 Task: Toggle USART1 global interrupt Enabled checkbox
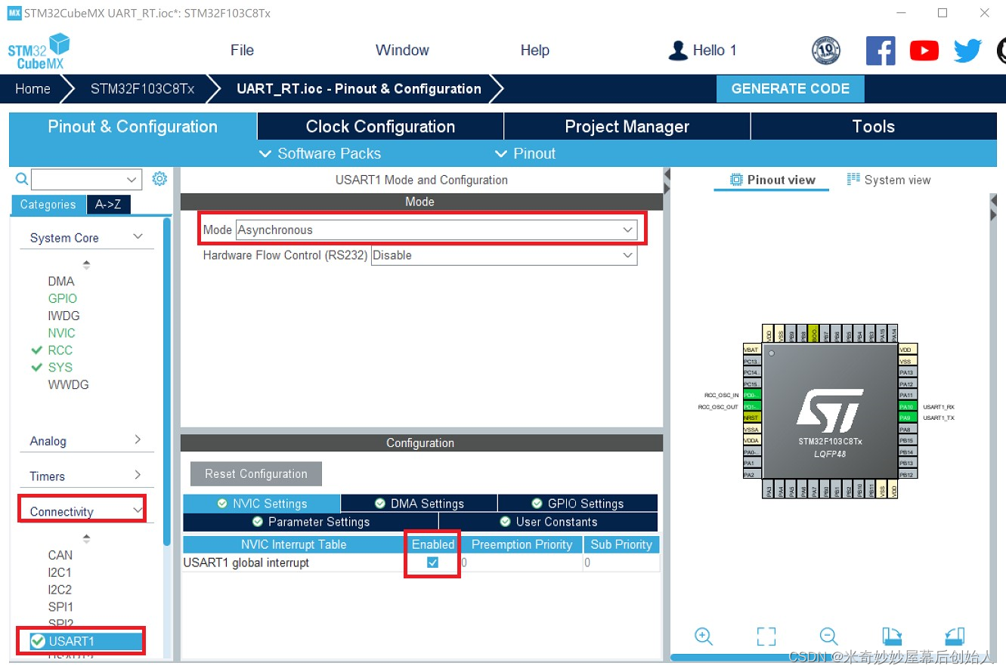pos(432,563)
